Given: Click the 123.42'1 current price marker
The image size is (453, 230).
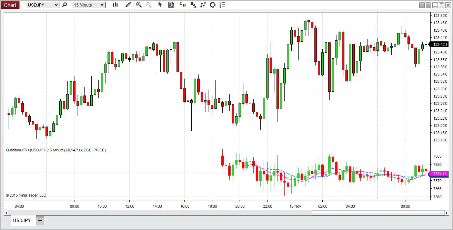Looking at the screenshot, I should (x=439, y=44).
